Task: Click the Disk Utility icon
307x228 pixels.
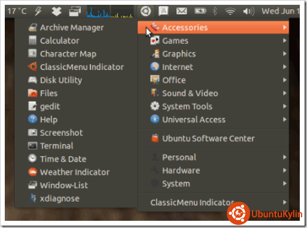Action: click(x=32, y=80)
